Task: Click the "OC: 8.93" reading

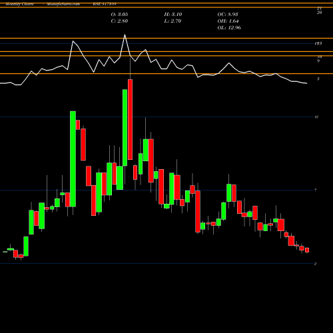Action: (228, 15)
